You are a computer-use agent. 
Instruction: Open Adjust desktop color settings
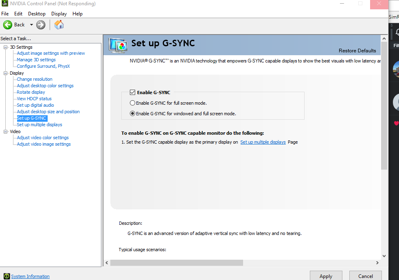[45, 86]
